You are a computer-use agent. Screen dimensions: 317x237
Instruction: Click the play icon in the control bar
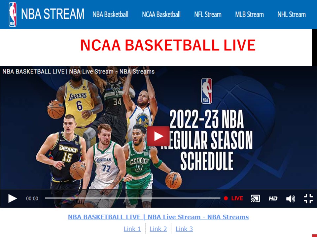click(x=13, y=198)
